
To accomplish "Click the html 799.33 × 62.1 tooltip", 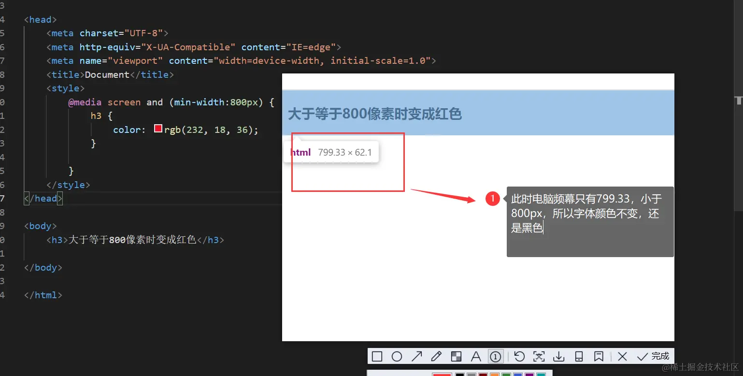I will (x=331, y=152).
